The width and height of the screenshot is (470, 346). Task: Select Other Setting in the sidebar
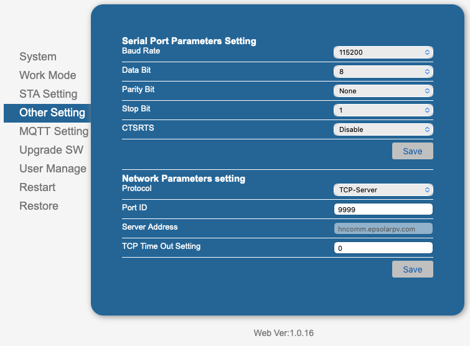(x=47, y=113)
